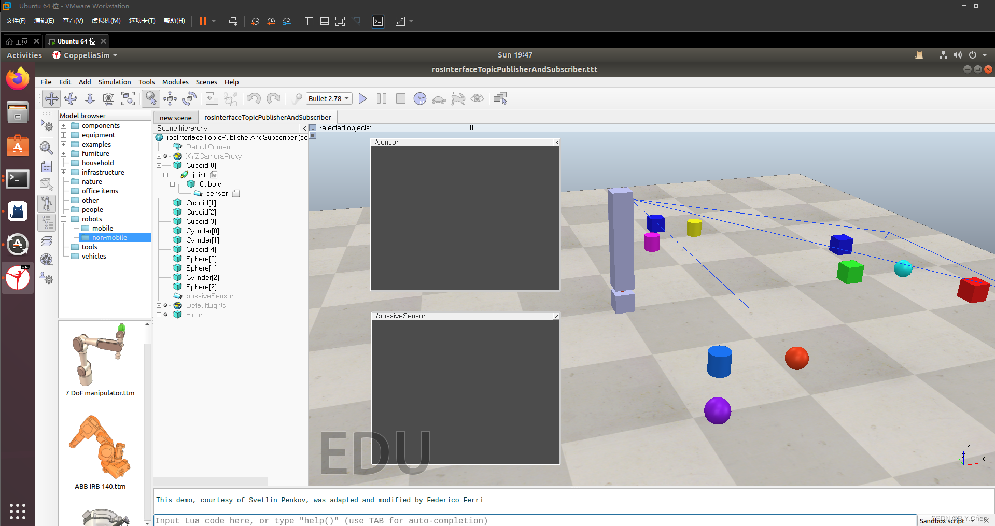This screenshot has width=995, height=526.
Task: Select the camera pan tool
Action: click(51, 98)
